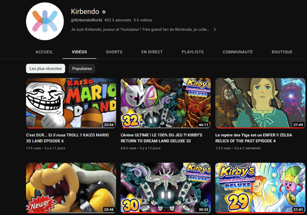Click "7,3 k vues • il y a 2 semaines"
This screenshot has width=307, height=215.
click(238, 148)
